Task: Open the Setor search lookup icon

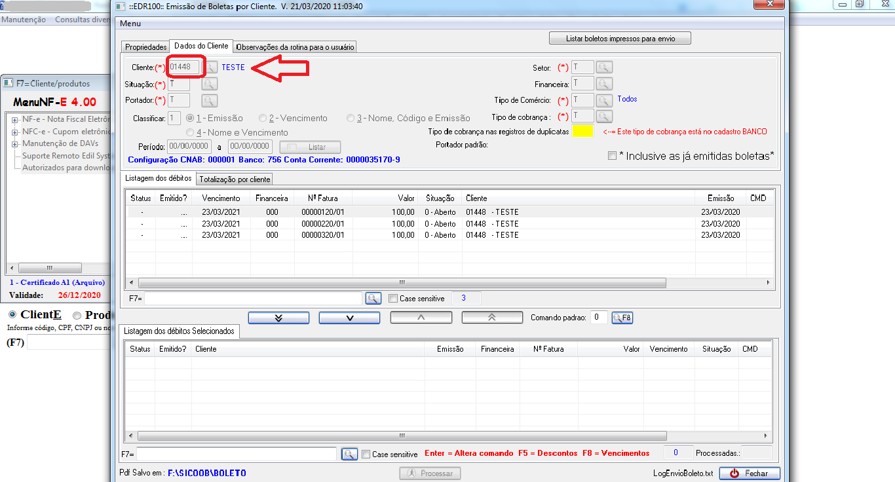Action: coord(604,67)
